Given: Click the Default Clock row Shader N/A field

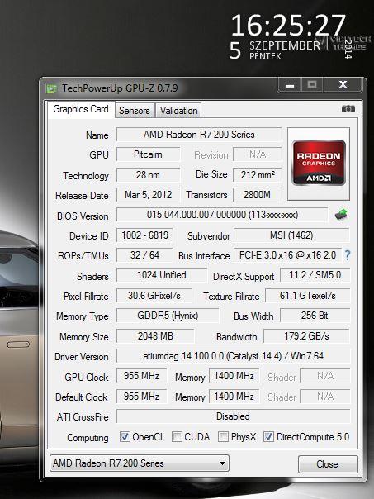Looking at the screenshot, I should coord(325,397).
